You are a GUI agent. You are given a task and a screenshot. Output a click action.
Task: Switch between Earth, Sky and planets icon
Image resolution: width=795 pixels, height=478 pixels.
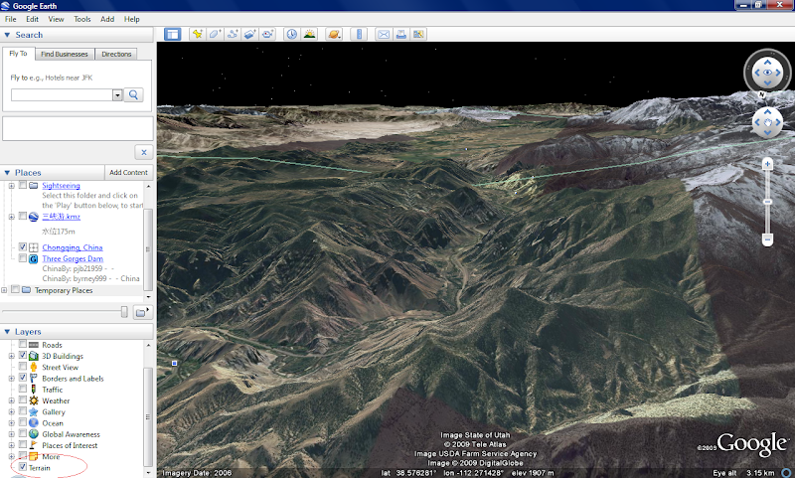pyautogui.click(x=334, y=34)
